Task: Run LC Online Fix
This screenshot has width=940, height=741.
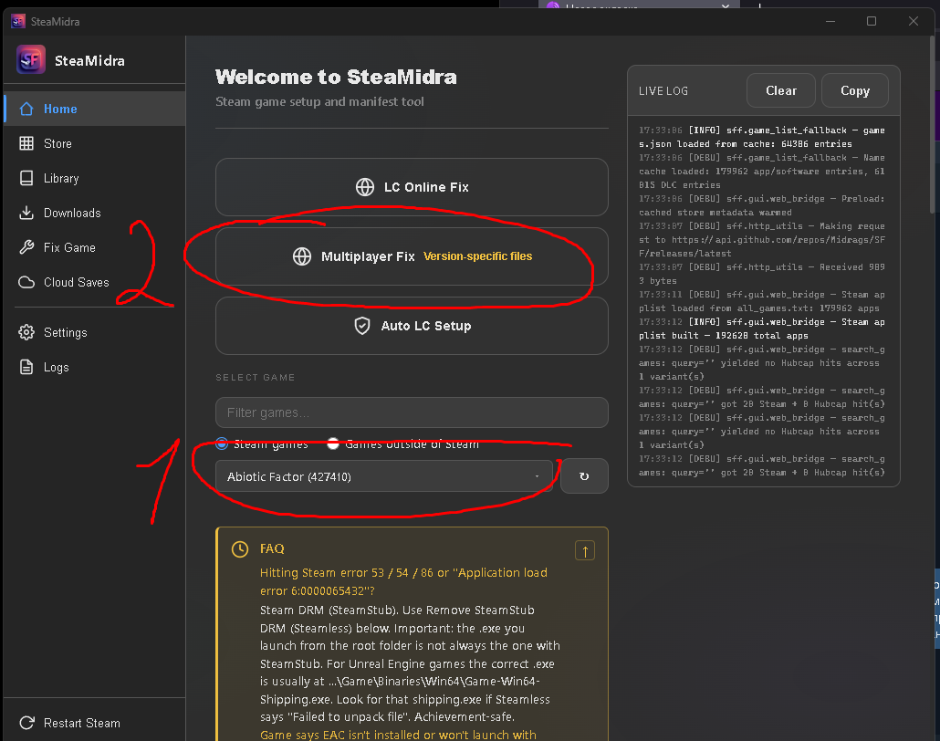Action: 412,187
